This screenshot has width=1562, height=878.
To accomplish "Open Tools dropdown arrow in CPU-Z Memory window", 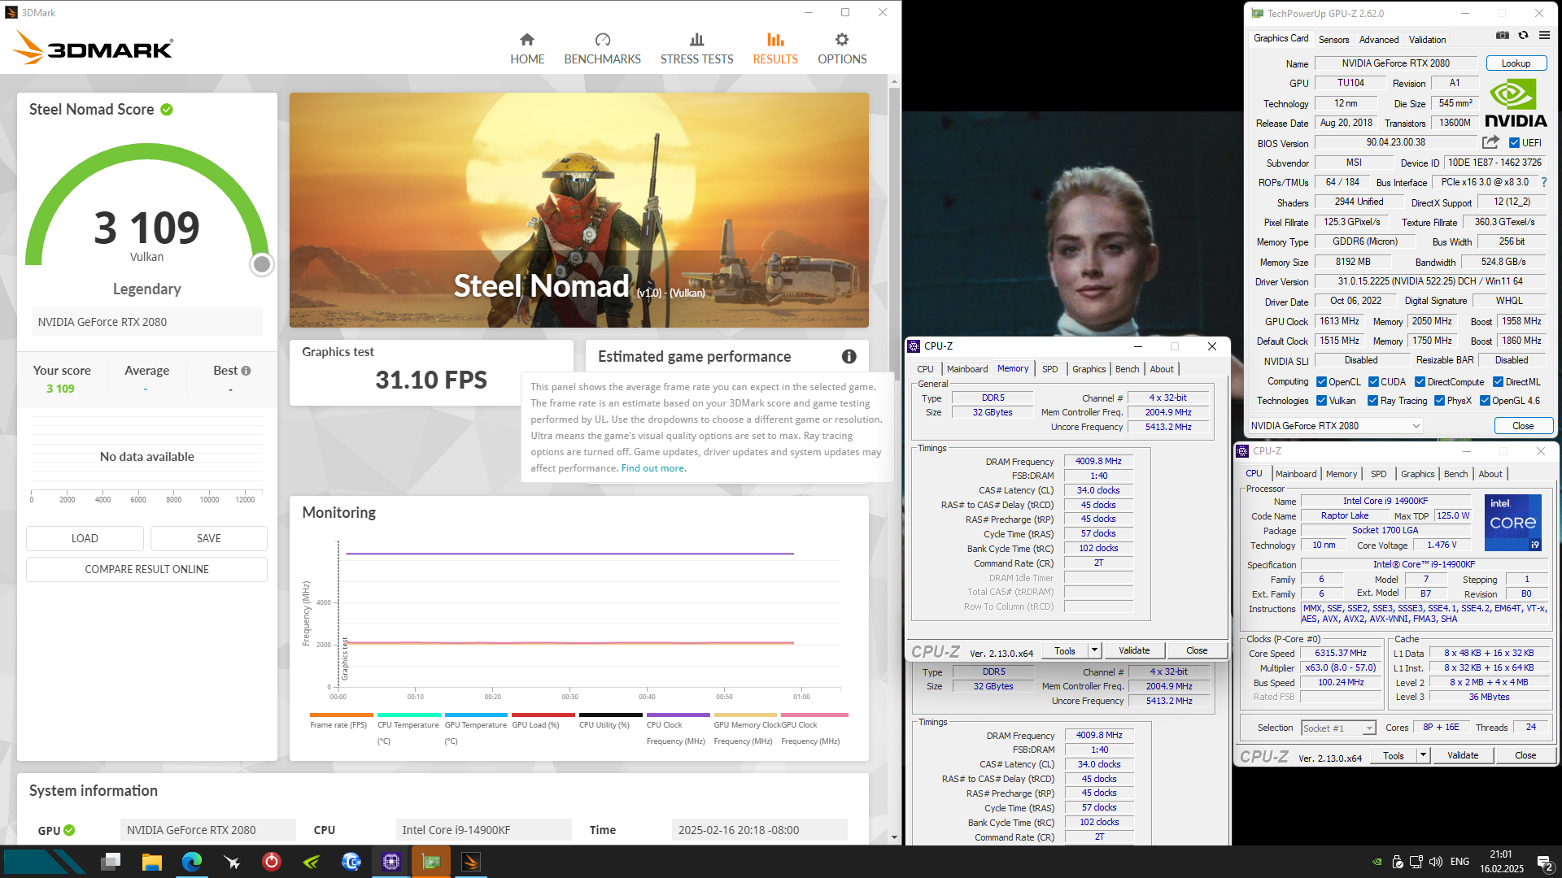I will (x=1094, y=650).
